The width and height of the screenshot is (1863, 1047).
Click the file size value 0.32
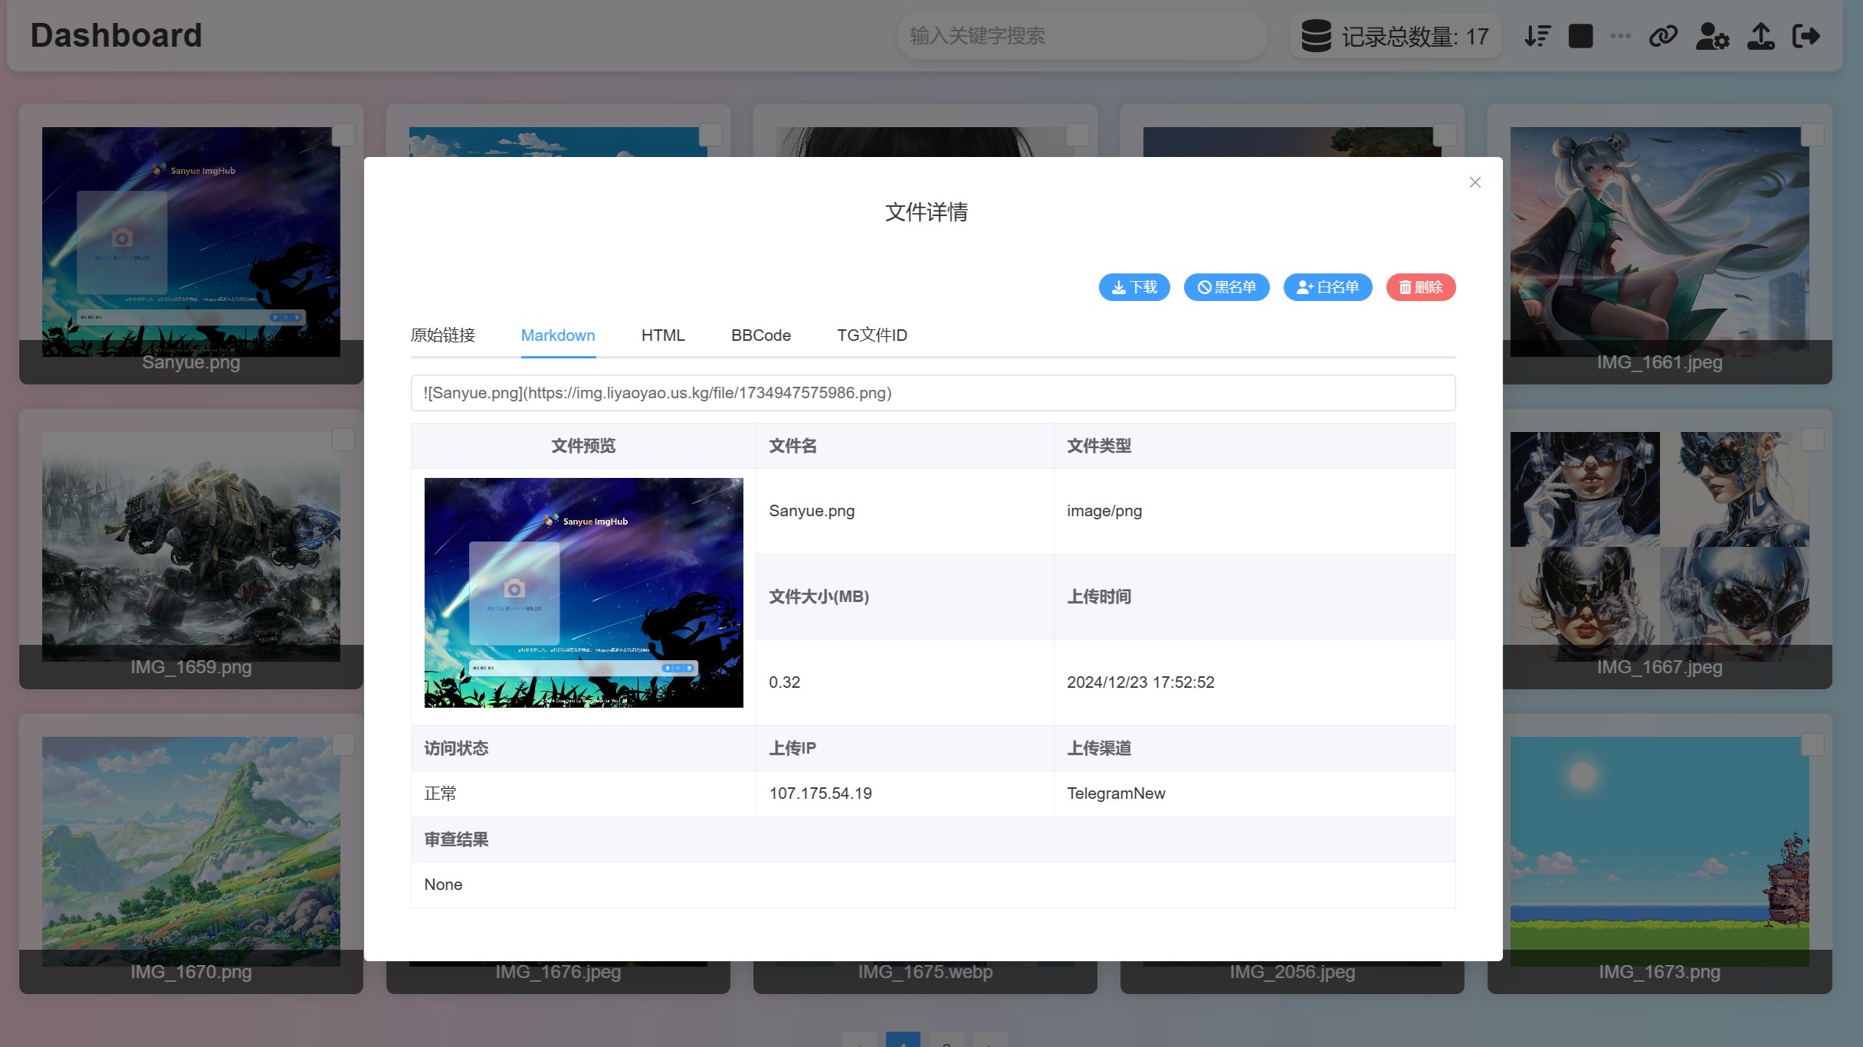point(784,682)
